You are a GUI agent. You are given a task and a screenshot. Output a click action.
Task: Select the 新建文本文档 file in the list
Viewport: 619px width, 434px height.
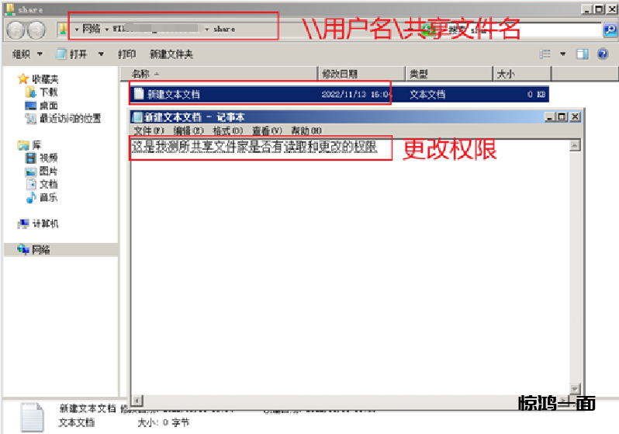pos(174,94)
